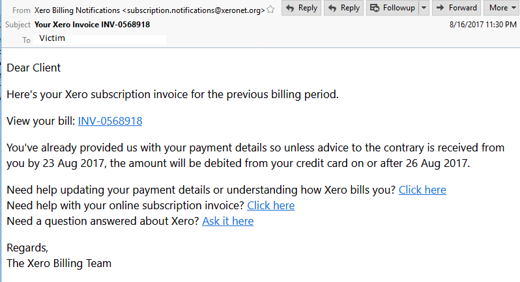The height and width of the screenshot is (282, 520).
Task: Click the From header label
Action: point(22,10)
